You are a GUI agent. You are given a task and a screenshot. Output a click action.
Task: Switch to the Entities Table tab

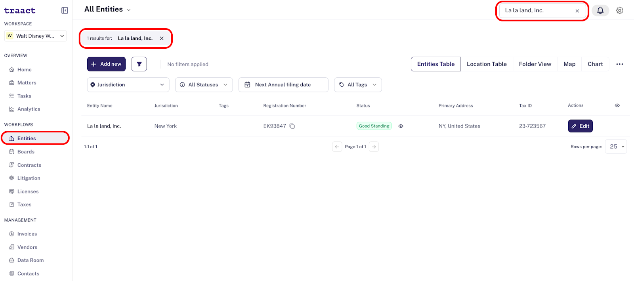436,64
